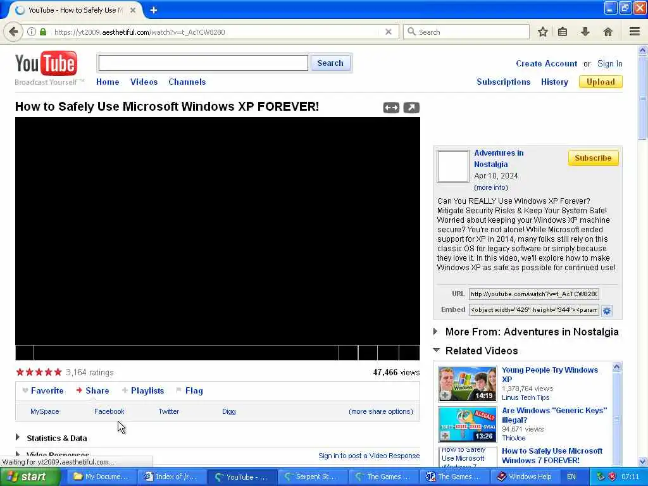
Task: Go to browser home page icon
Action: (607, 32)
